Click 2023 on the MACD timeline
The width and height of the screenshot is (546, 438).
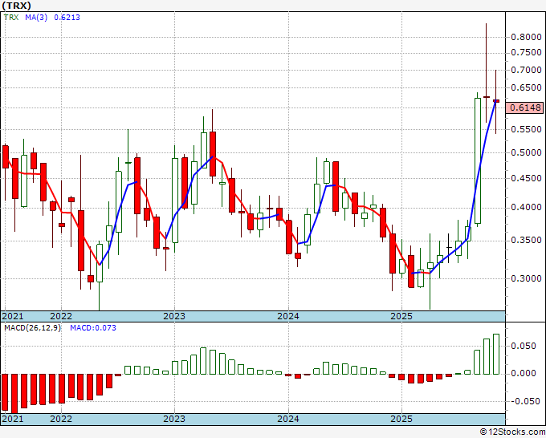click(174, 419)
